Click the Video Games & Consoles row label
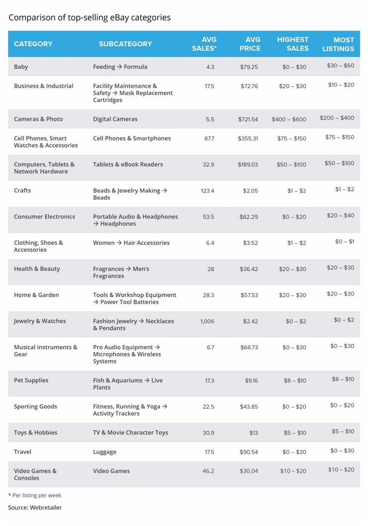368x526 pixels. [x=35, y=474]
